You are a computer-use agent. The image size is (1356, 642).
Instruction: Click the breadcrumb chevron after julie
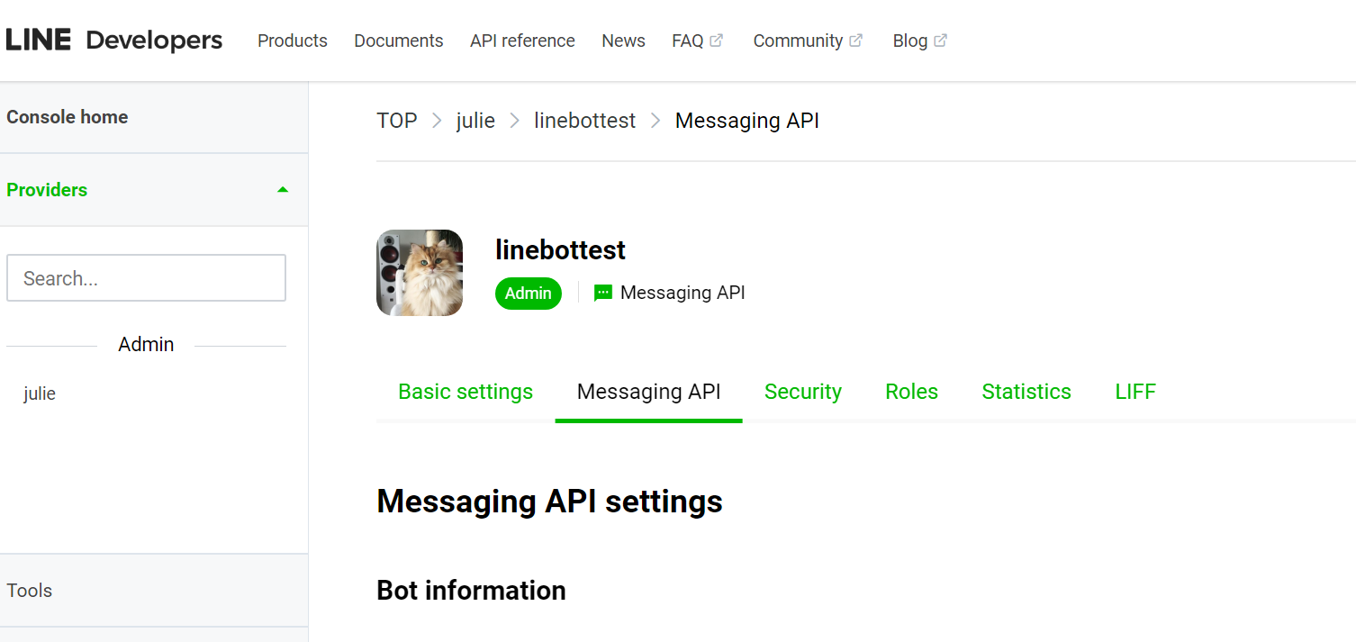515,121
